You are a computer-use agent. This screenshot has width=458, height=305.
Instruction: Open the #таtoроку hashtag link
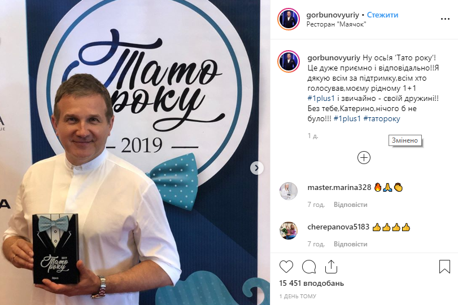(381, 119)
